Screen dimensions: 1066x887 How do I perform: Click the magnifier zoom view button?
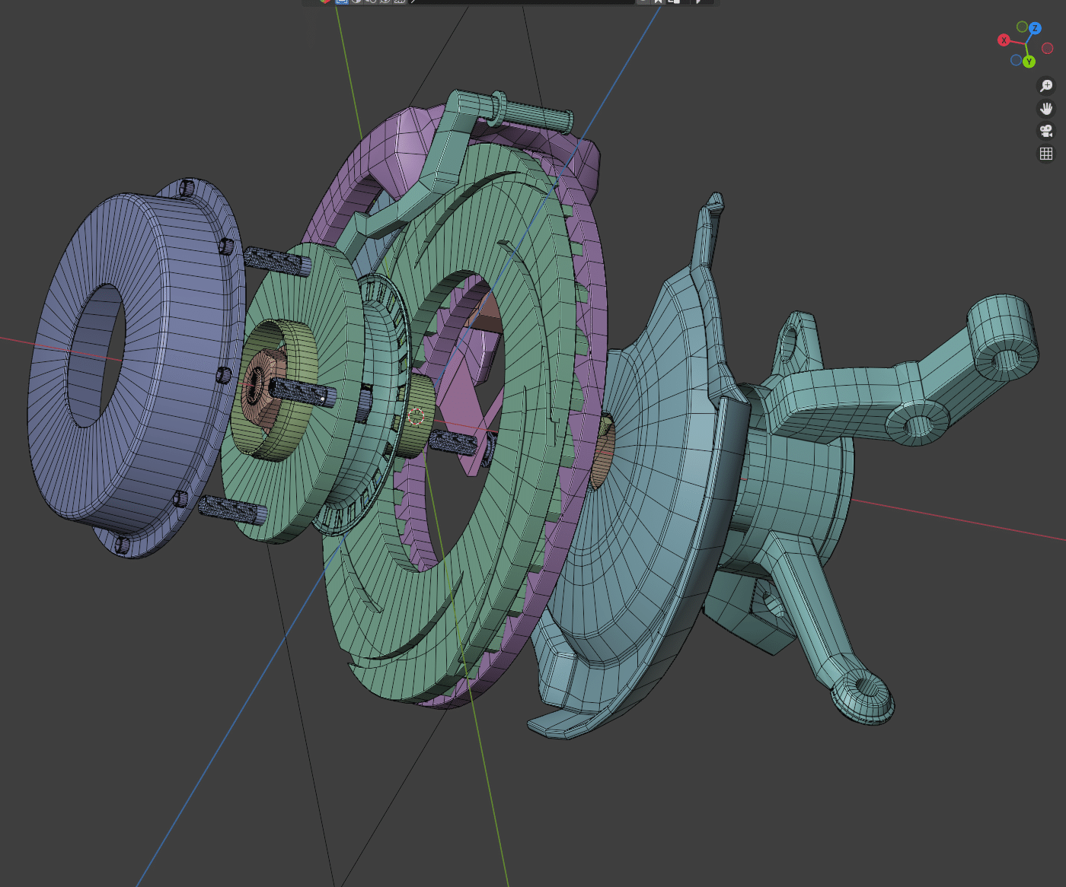[x=1046, y=85]
